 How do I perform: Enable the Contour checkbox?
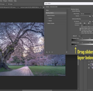pos(47,18)
